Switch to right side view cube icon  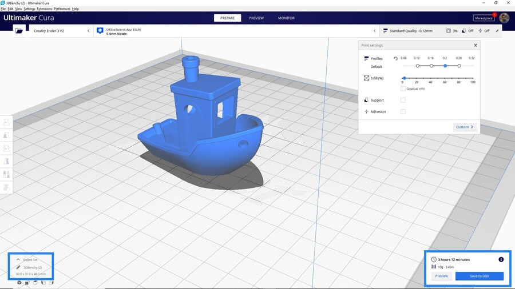[51, 283]
